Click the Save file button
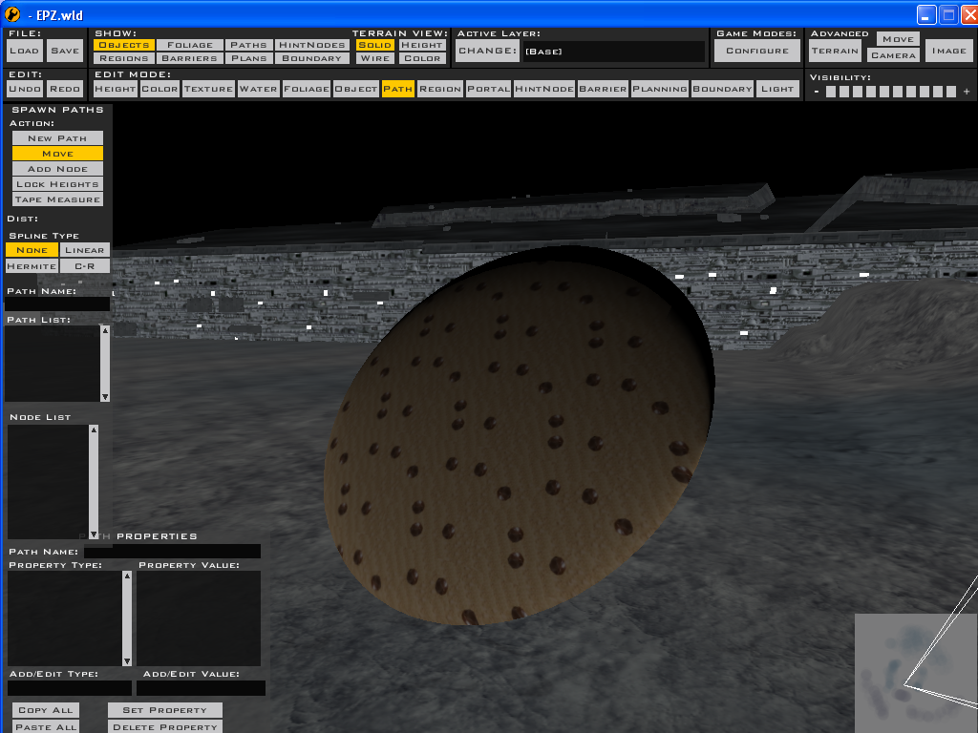 click(65, 52)
